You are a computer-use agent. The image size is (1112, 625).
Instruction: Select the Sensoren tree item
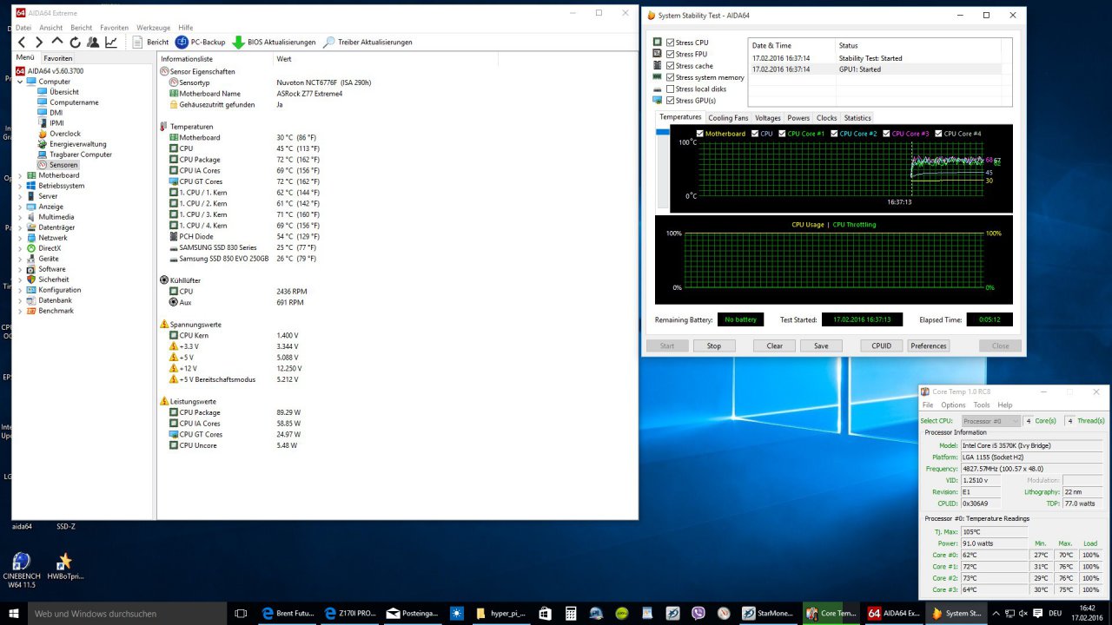click(x=63, y=165)
